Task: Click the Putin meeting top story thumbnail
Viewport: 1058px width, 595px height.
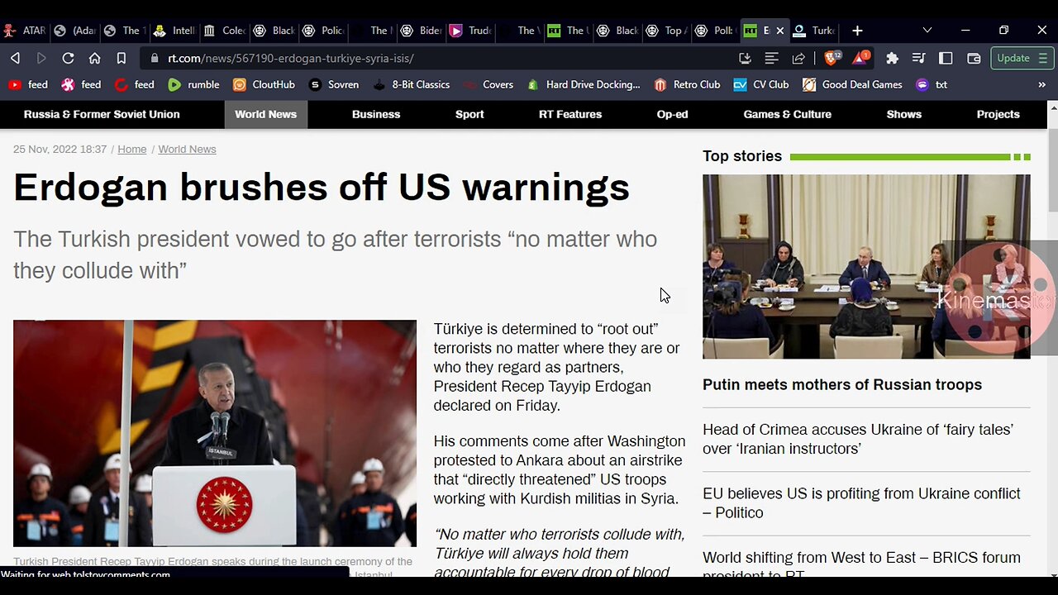Action: [866, 266]
